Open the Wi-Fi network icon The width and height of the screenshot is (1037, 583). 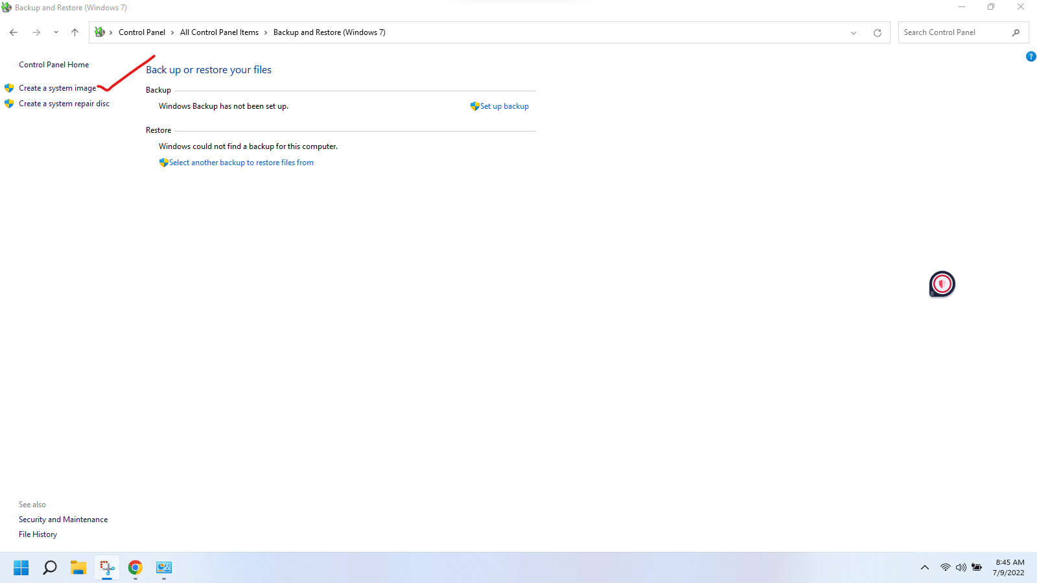click(946, 567)
